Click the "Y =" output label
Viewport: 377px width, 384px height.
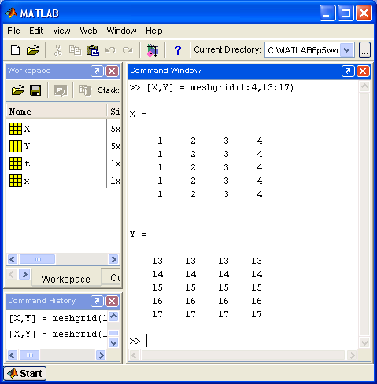tap(138, 234)
